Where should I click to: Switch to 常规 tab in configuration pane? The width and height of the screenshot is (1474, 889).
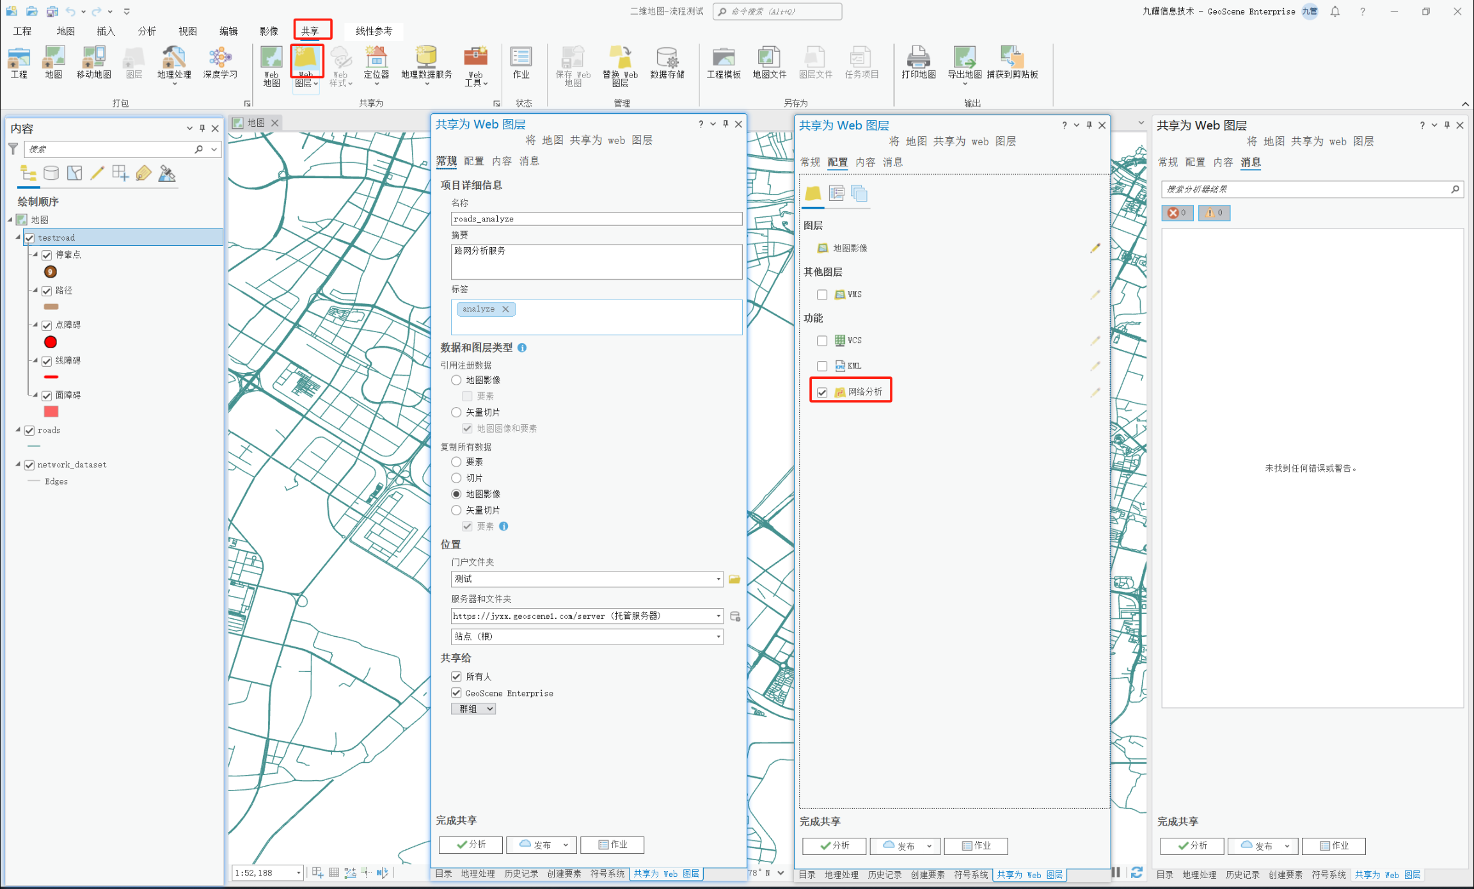[810, 163]
